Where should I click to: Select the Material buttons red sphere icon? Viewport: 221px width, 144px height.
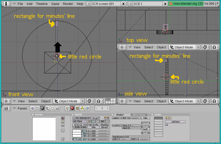pos(72,109)
